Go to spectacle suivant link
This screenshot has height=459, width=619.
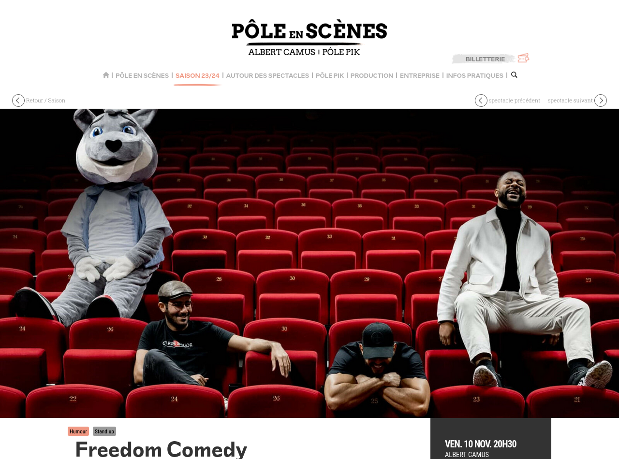click(570, 100)
